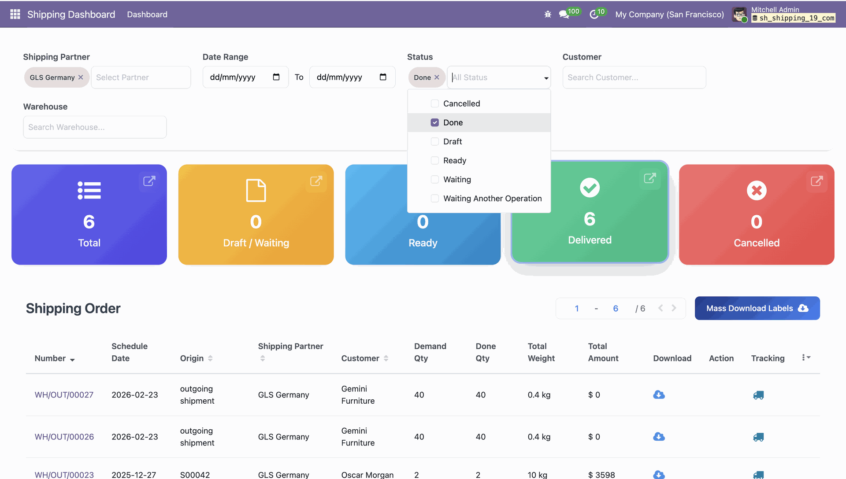Uncheck the Done status checkbox
The image size is (846, 479).
click(x=434, y=122)
